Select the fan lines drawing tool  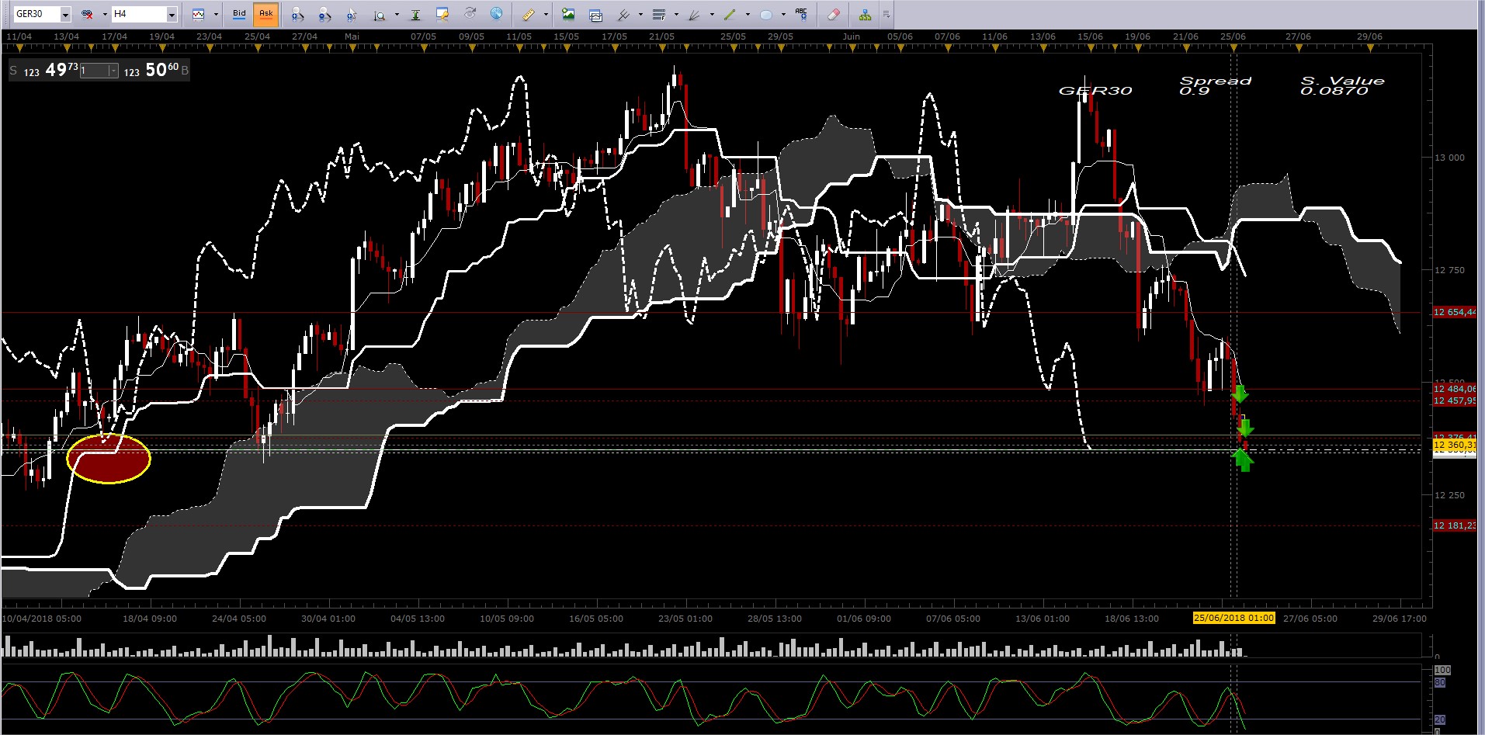[695, 14]
